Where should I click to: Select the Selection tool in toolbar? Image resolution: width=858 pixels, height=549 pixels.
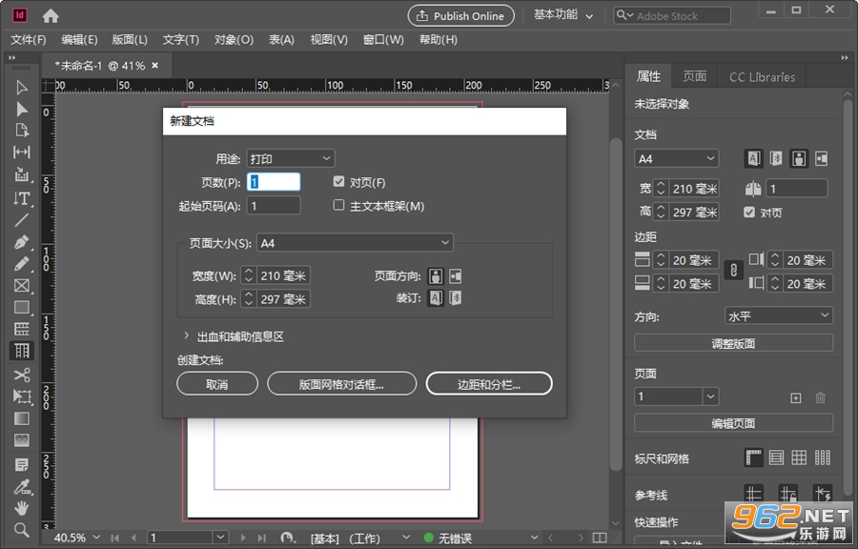[x=22, y=88]
